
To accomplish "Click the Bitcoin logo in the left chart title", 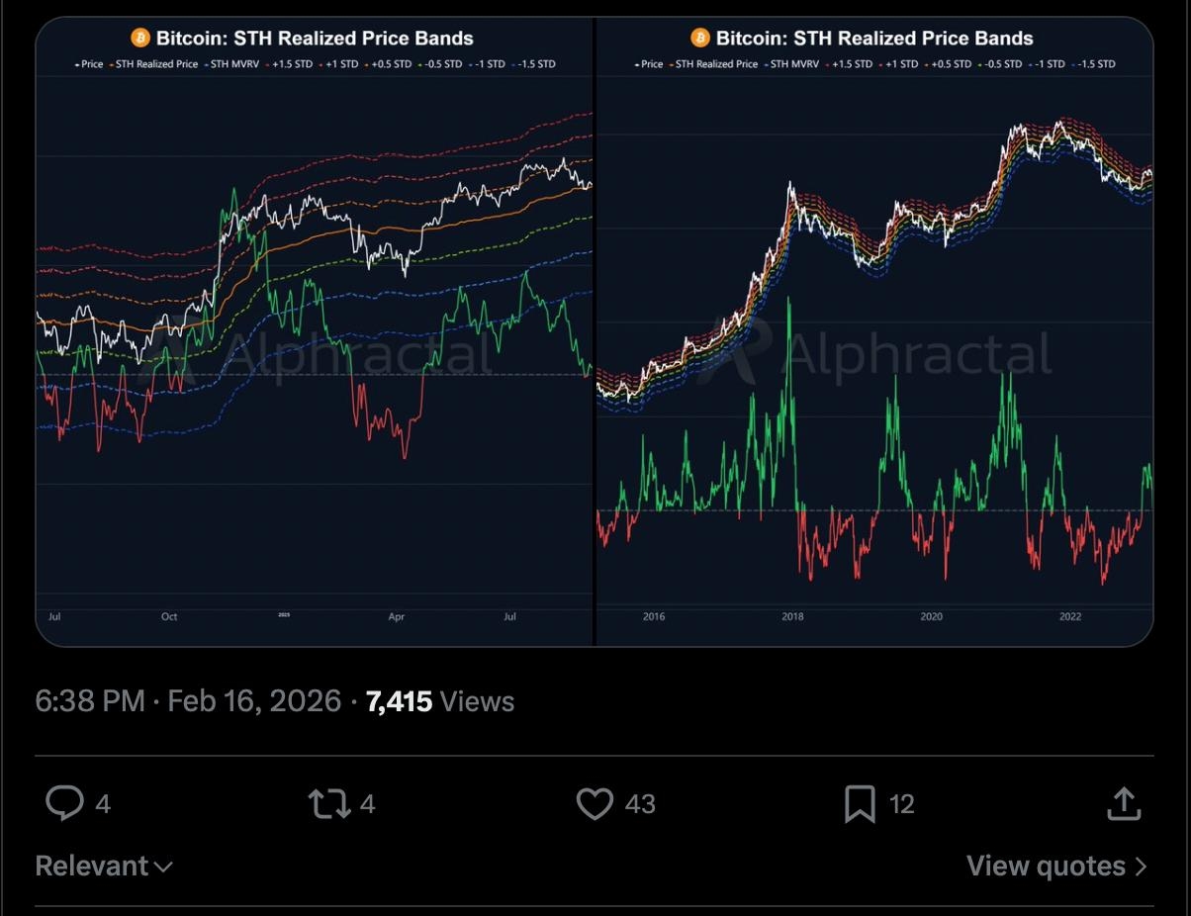I will (140, 39).
